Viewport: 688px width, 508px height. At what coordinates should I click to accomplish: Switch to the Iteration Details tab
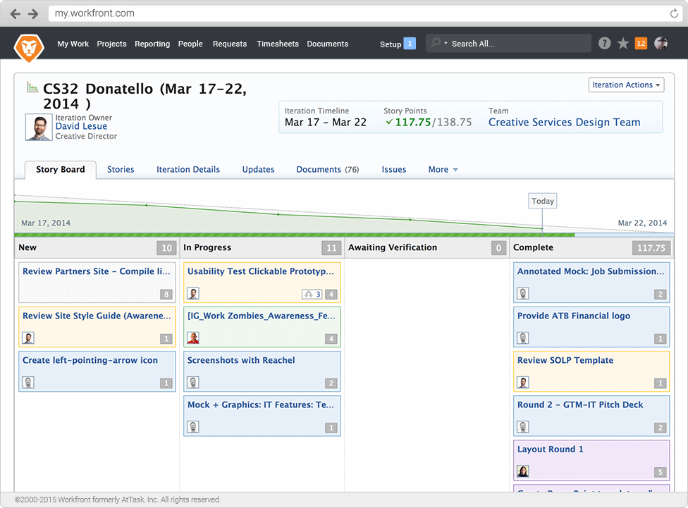(x=188, y=170)
